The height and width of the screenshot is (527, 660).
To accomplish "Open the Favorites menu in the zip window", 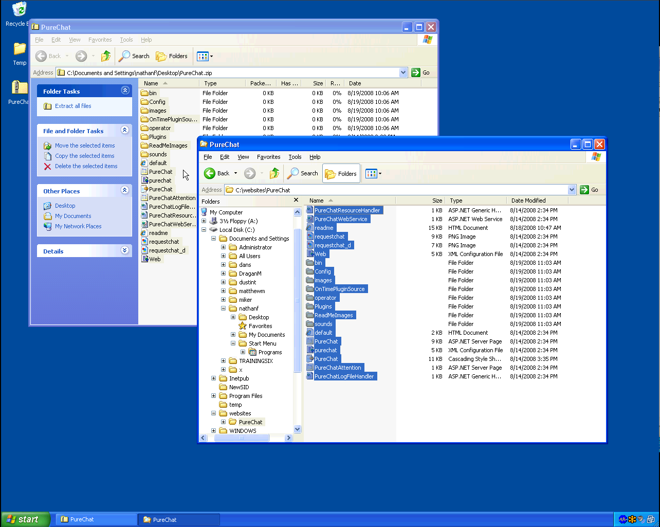I will click(x=100, y=40).
